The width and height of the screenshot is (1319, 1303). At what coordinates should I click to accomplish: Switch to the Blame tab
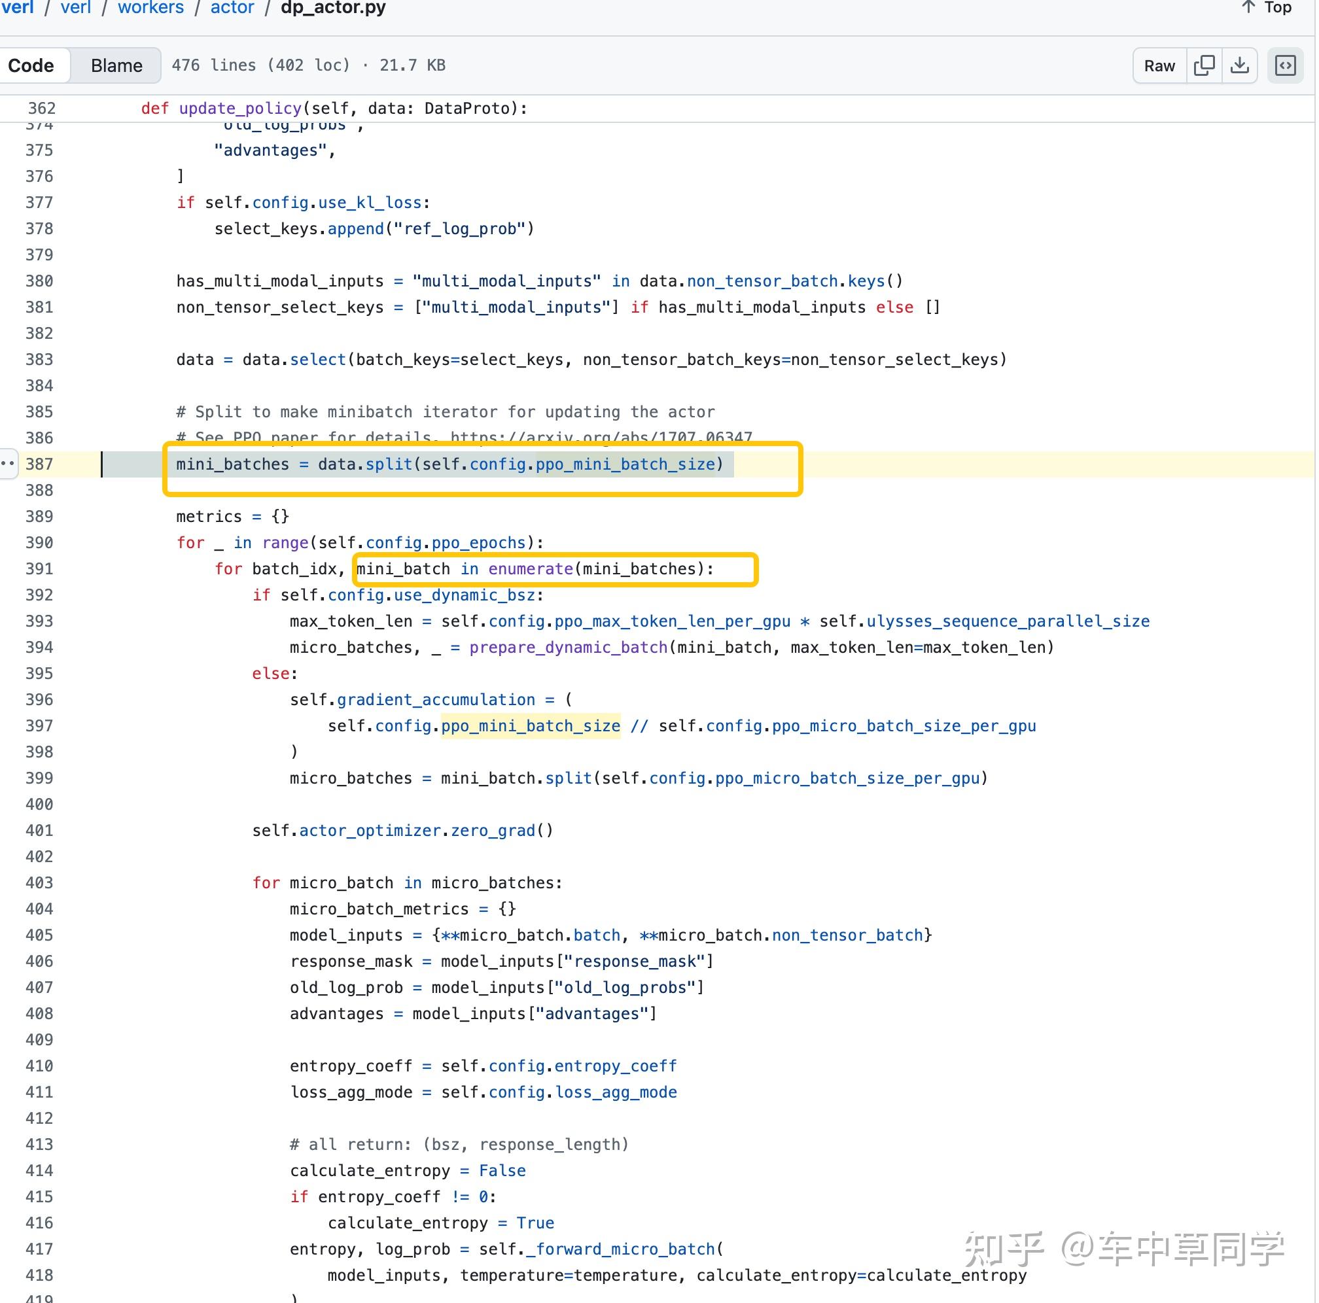pos(116,65)
